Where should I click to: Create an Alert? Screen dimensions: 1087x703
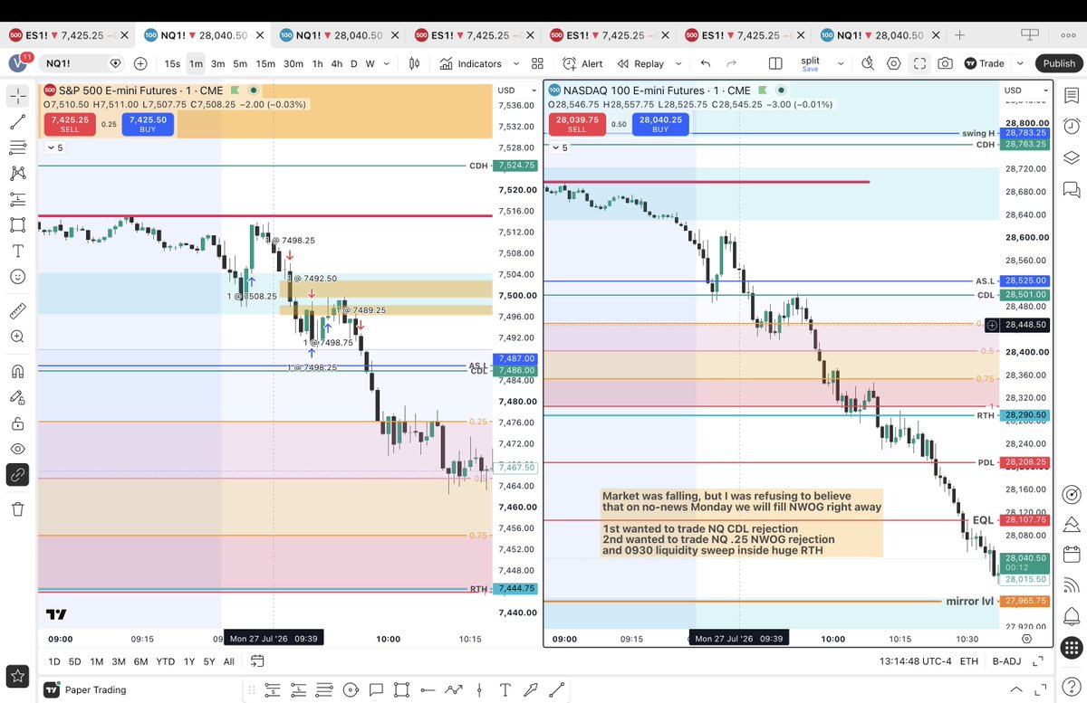tap(582, 63)
